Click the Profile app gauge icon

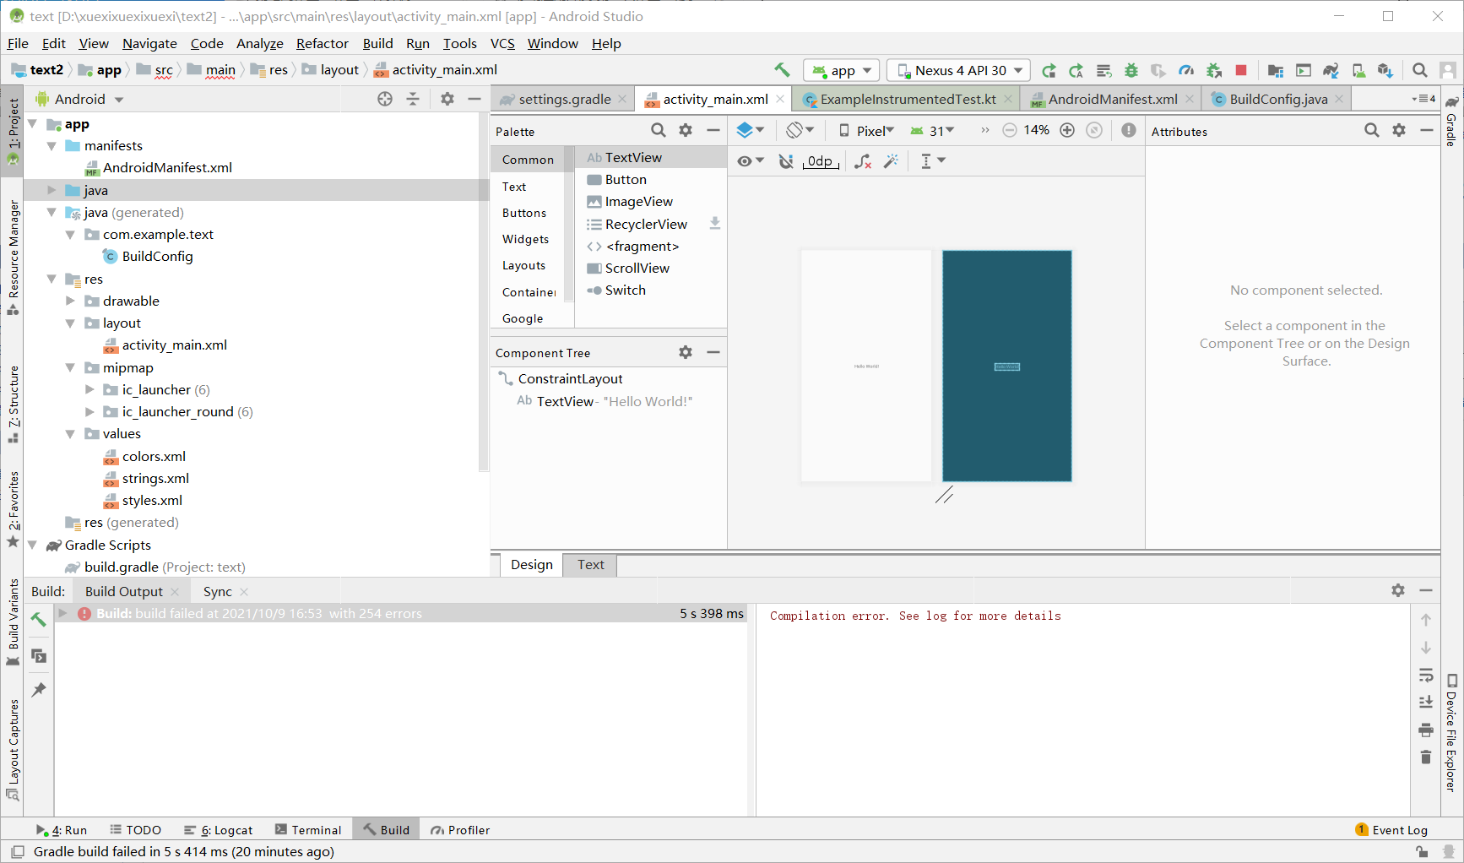click(x=1186, y=71)
